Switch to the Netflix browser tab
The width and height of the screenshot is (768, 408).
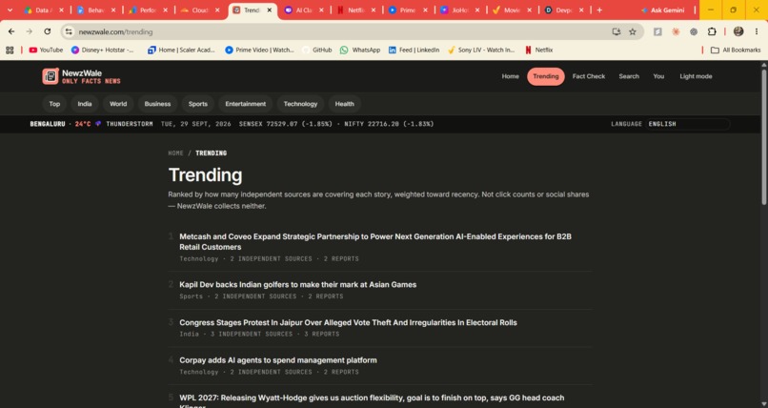pyautogui.click(x=356, y=10)
